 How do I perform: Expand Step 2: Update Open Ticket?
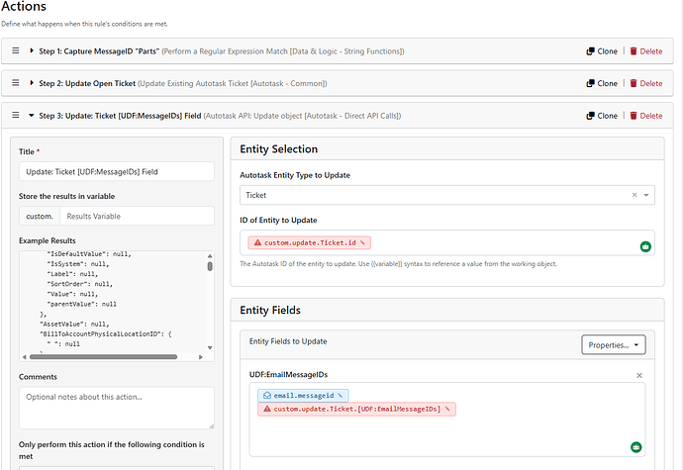pyautogui.click(x=33, y=83)
